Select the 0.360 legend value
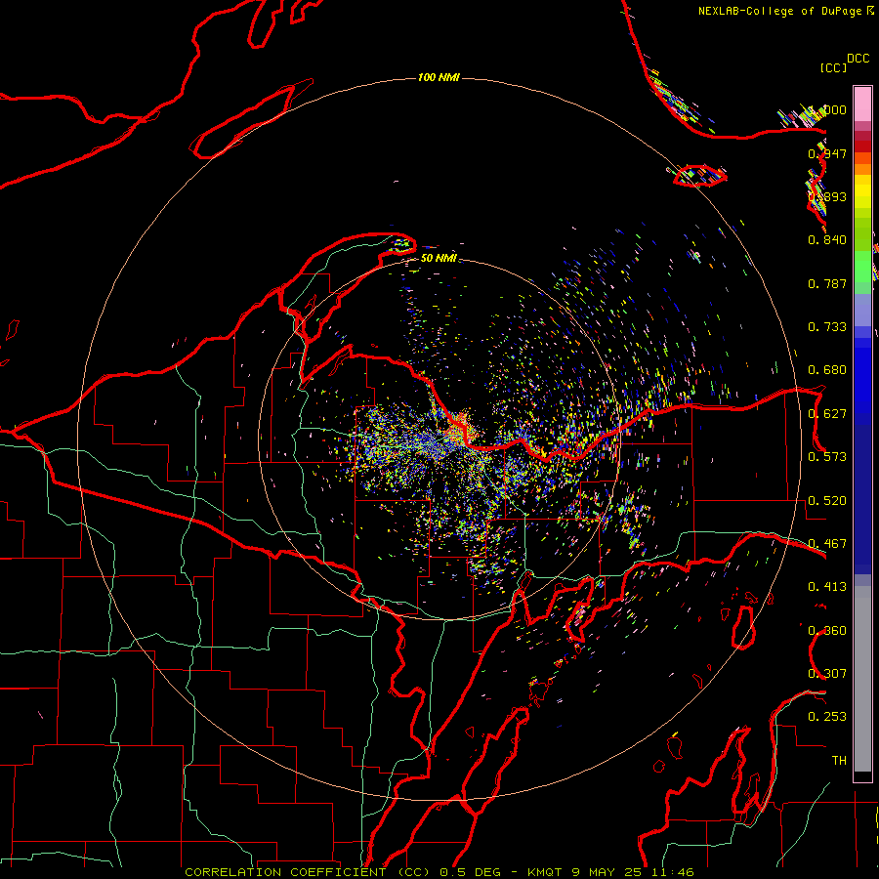The height and width of the screenshot is (879, 879). pyautogui.click(x=827, y=631)
